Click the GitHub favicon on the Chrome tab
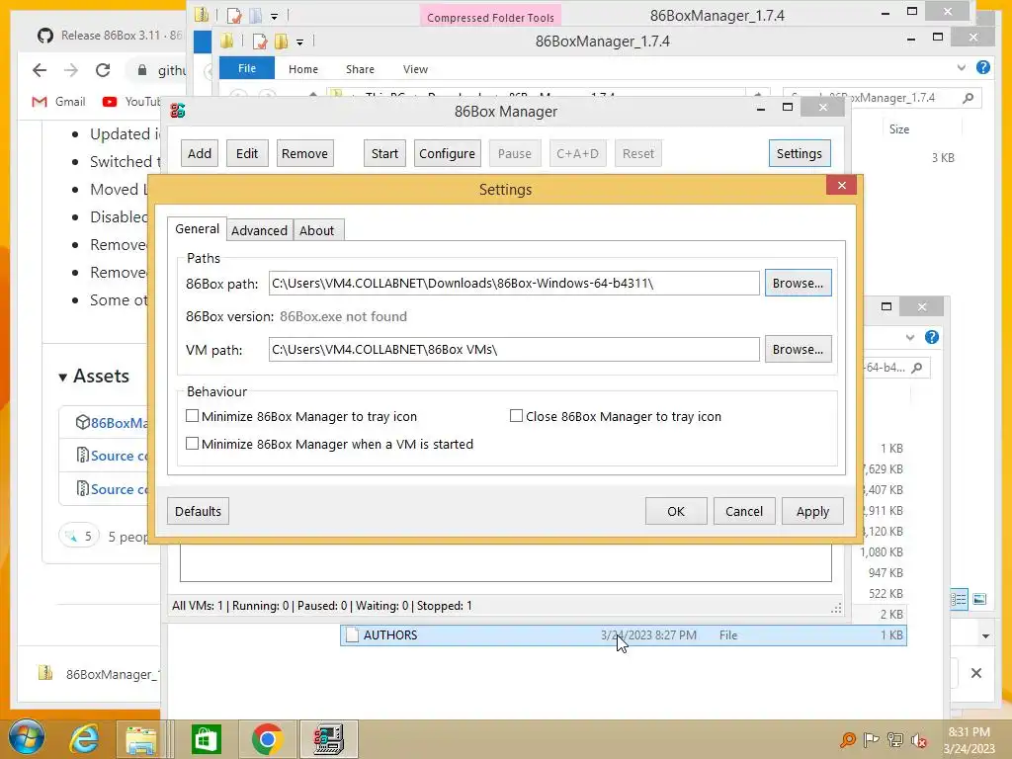Image resolution: width=1012 pixels, height=759 pixels. (45, 35)
